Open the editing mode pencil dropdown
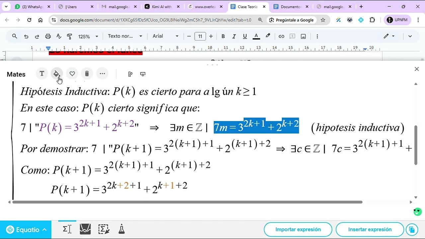 (389, 36)
